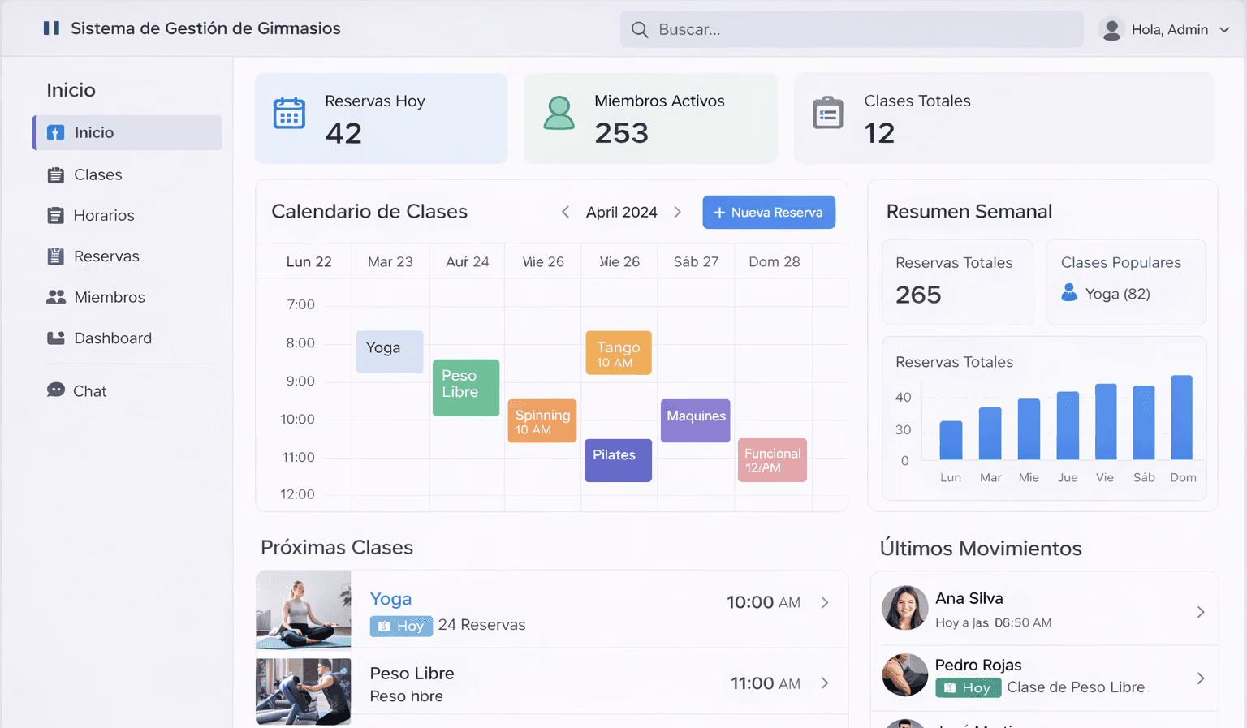Viewport: 1247px width, 728px height.
Task: Open the Tango 10 AM calendar event
Action: tap(619, 353)
